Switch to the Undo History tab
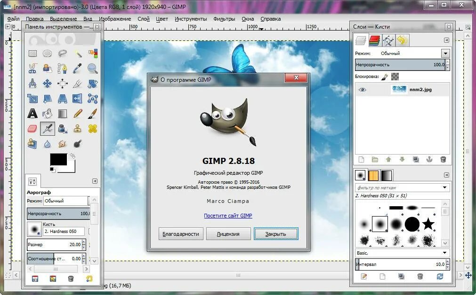The height and width of the screenshot is (295, 476). point(402,40)
